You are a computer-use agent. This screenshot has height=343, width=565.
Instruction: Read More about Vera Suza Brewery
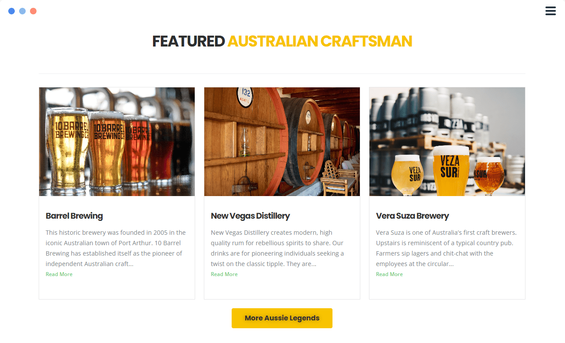pyautogui.click(x=389, y=274)
